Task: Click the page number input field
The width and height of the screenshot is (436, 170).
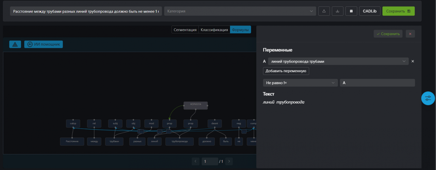Action: [210, 161]
